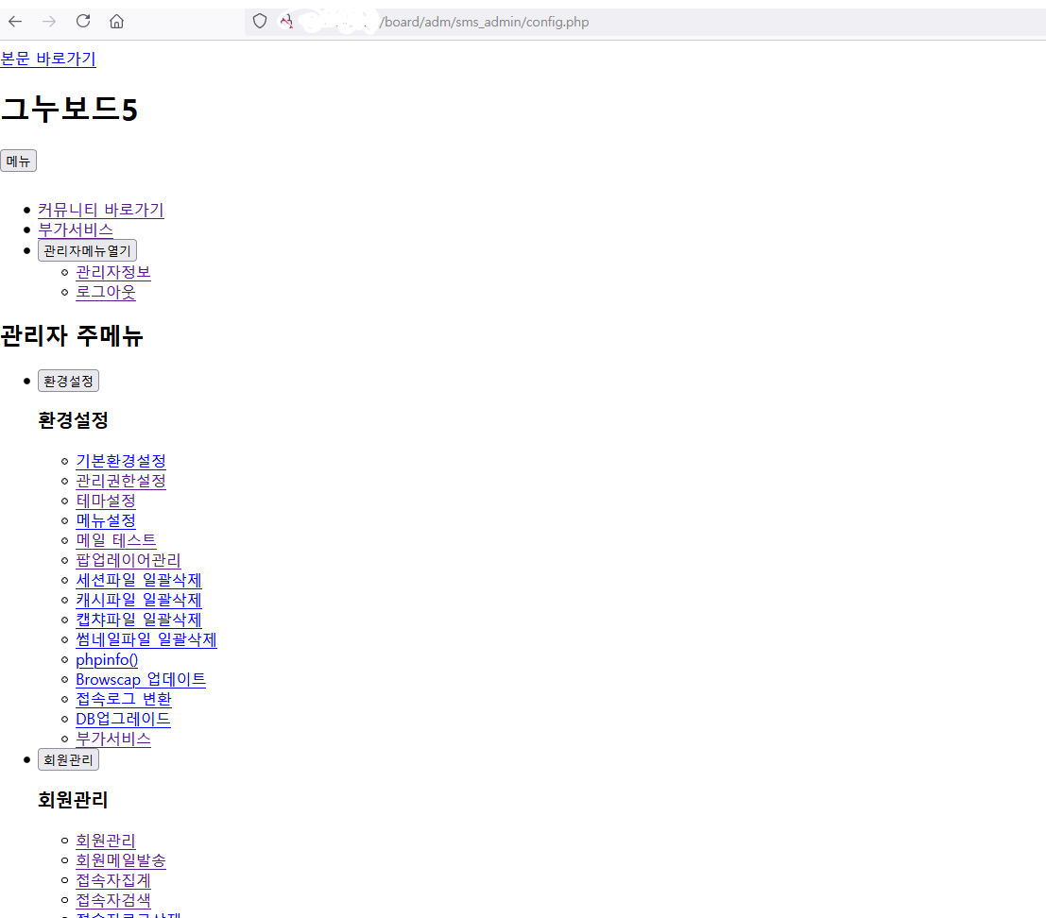Reload the page with the refresh icon
Screen dimensions: 1046x918
click(83, 22)
